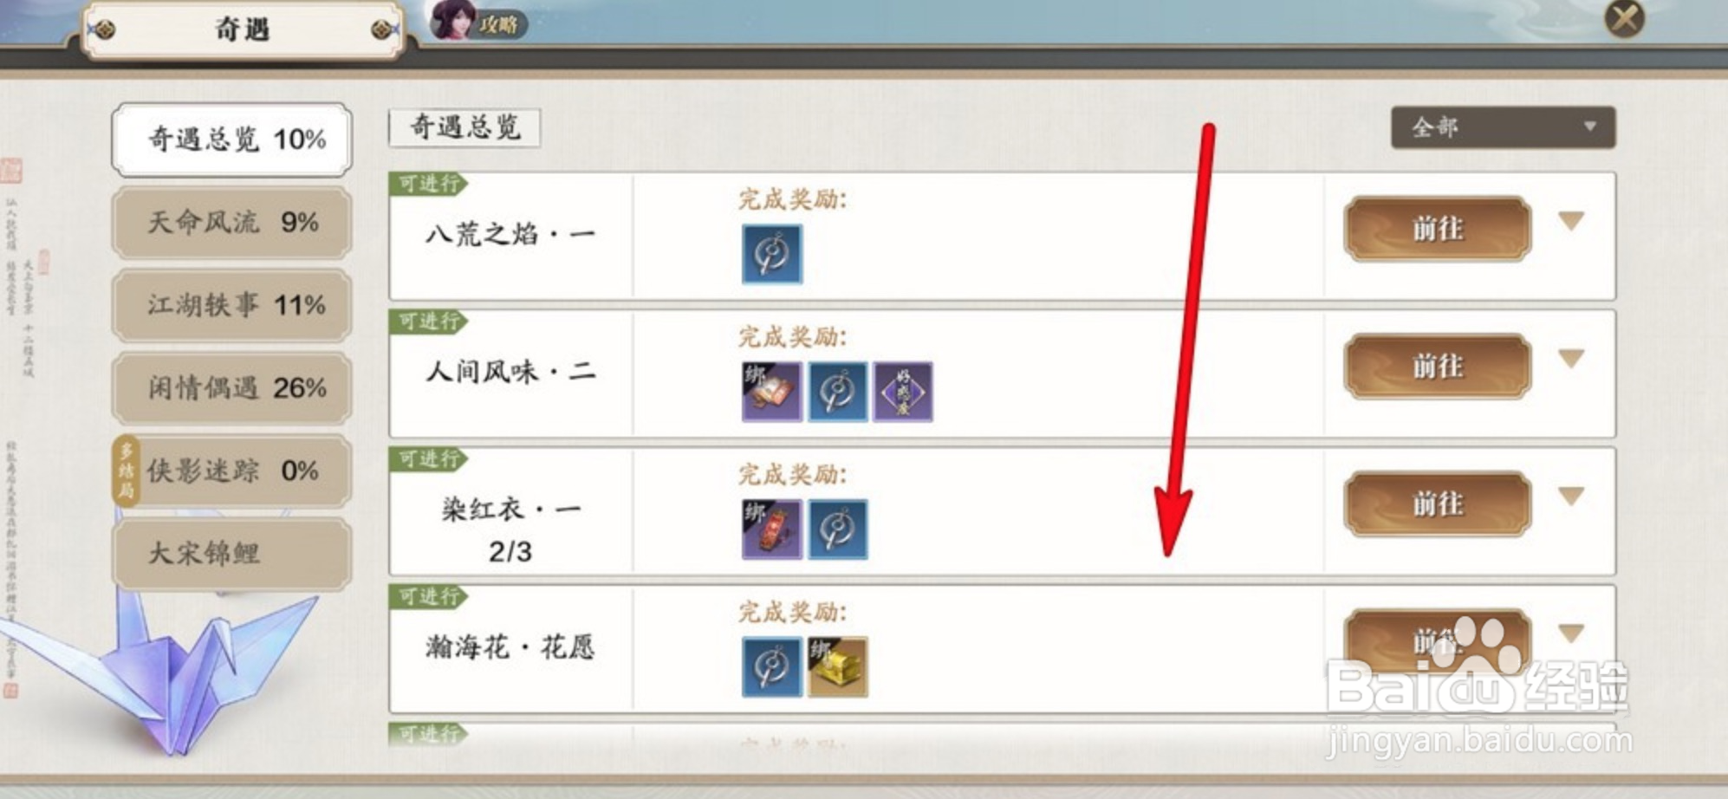Image resolution: width=1728 pixels, height=799 pixels.
Task: Select the 天命风流 9% tab
Action: pyautogui.click(x=232, y=223)
